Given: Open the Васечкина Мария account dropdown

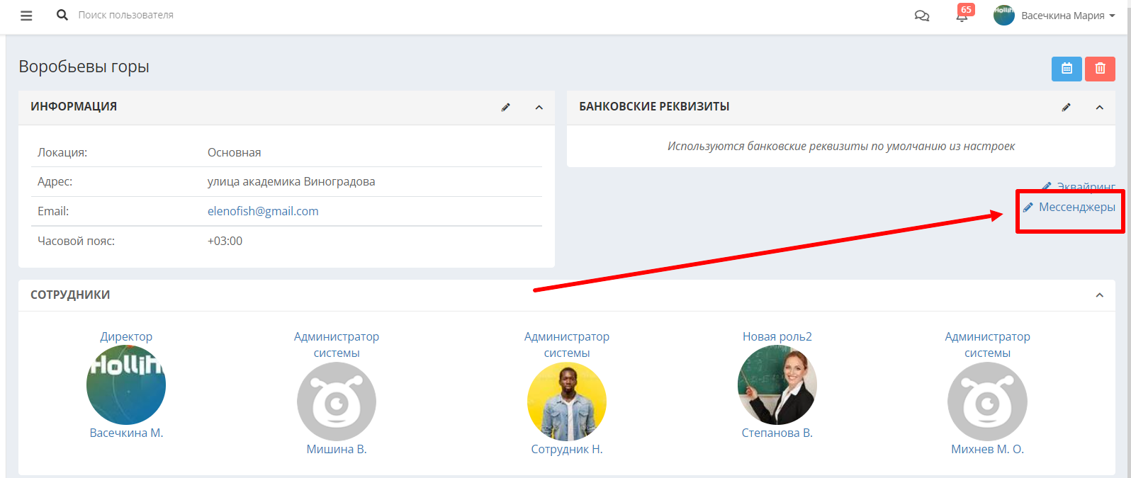Looking at the screenshot, I should (x=1068, y=16).
